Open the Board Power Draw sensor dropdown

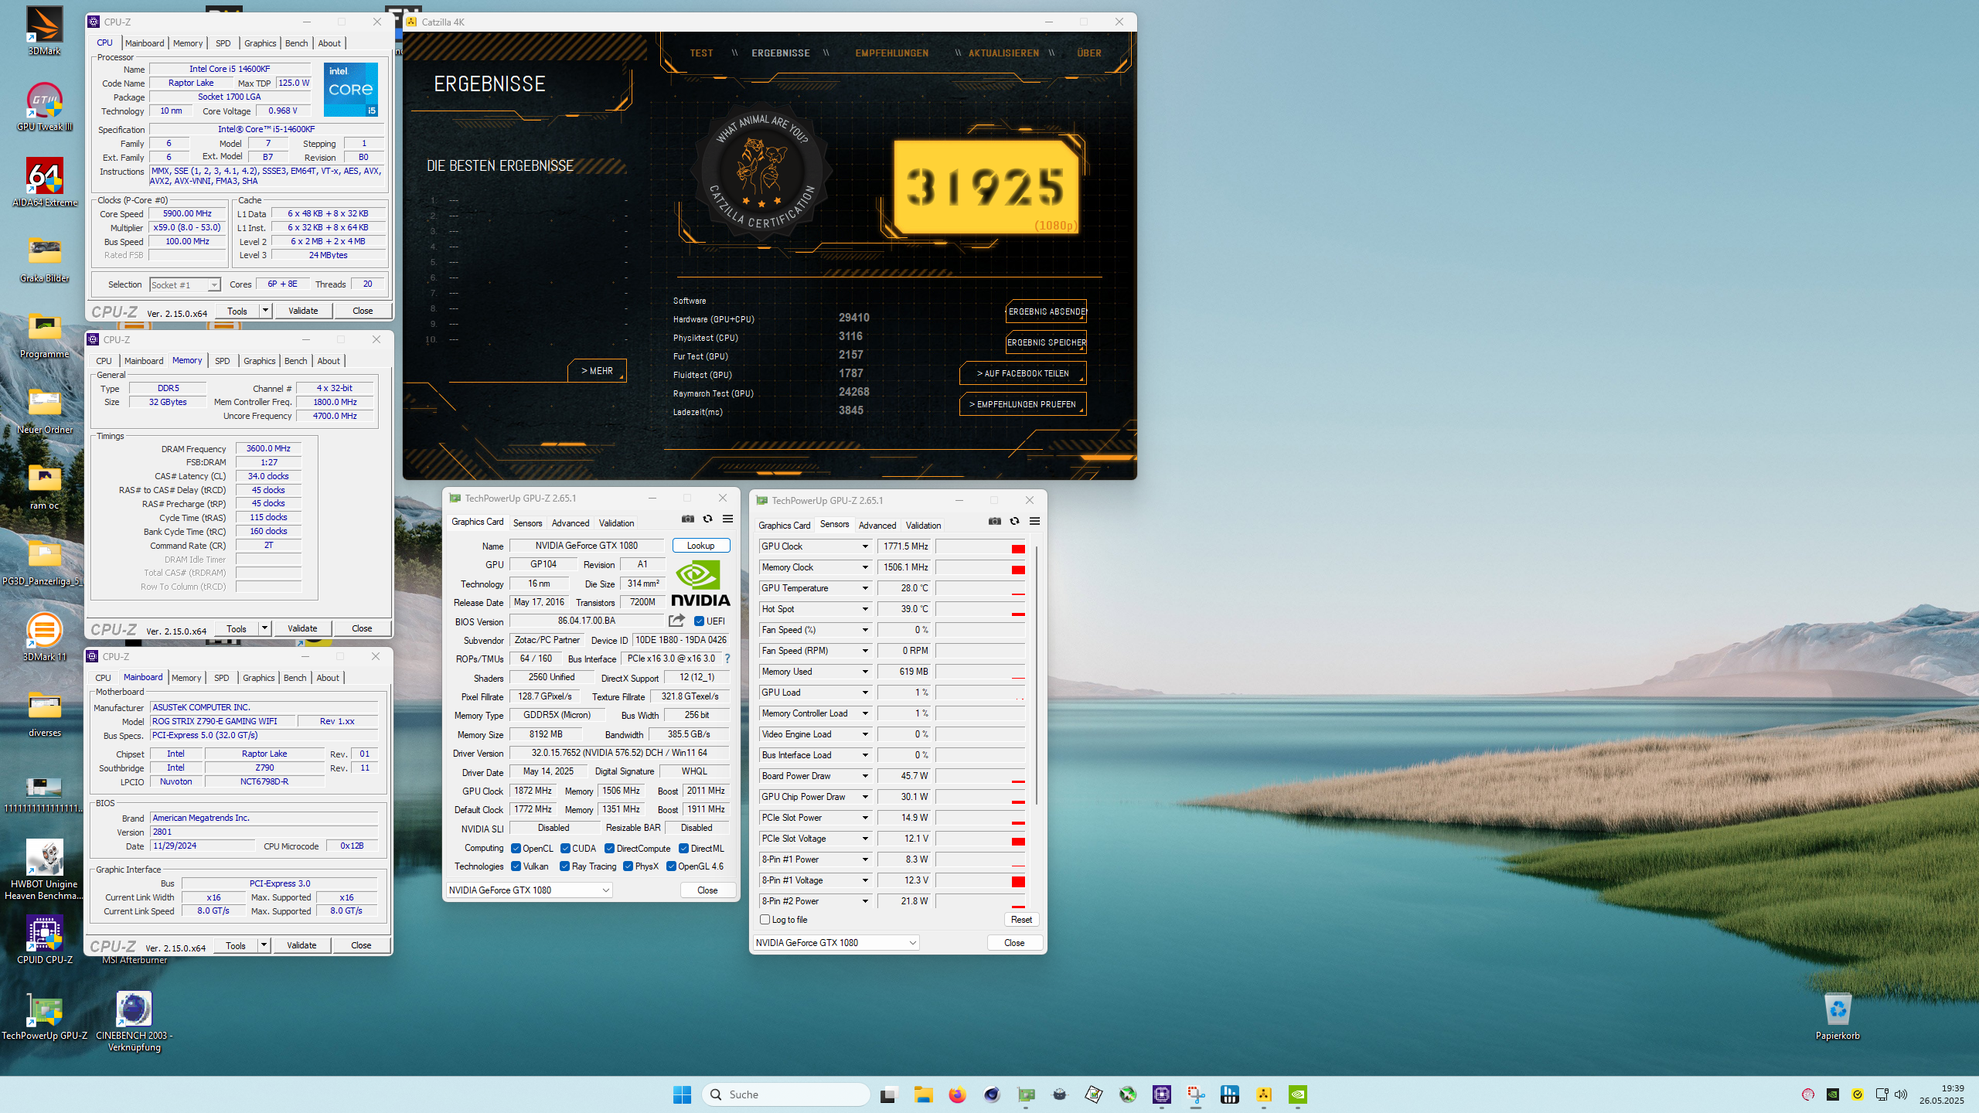click(x=865, y=776)
